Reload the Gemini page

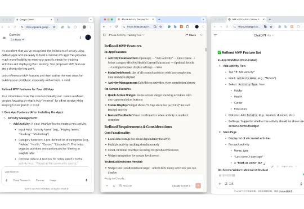15,27
